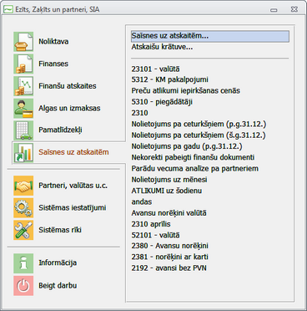
Task: Open Nolietojums uz mēnesi report
Action: pos(169,180)
